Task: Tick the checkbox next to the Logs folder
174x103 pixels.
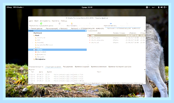Action: click(x=88, y=35)
